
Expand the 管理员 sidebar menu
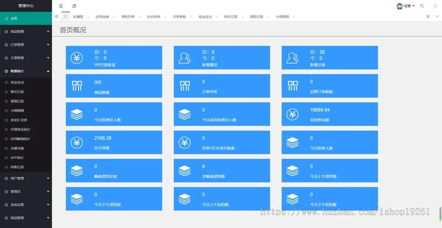(x=26, y=192)
